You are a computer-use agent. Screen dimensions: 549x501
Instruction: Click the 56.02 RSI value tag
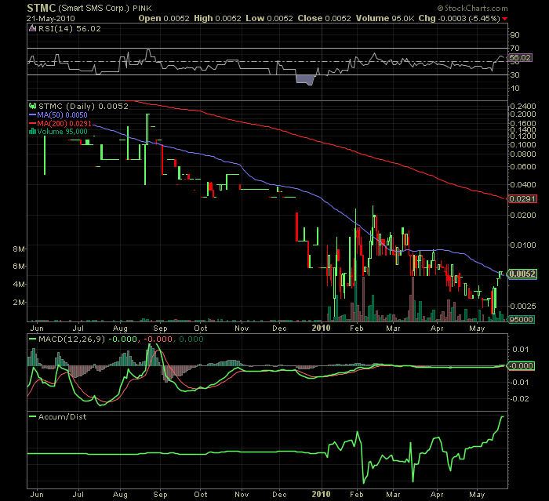pos(521,58)
